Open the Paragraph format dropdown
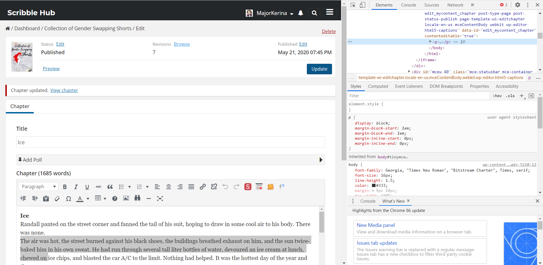543x265 pixels. [x=38, y=187]
